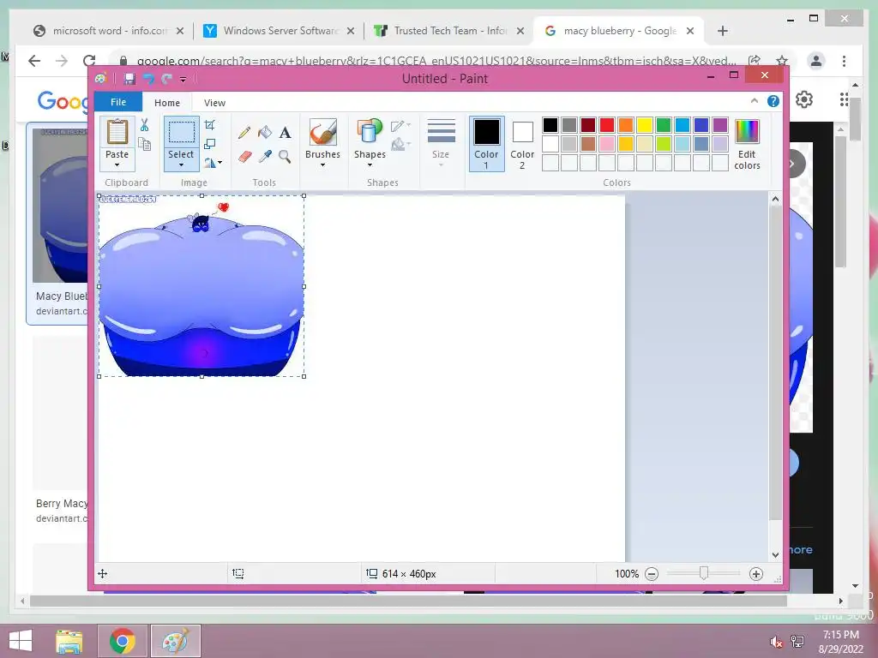Open the Size line thickness dropdown

441,144
